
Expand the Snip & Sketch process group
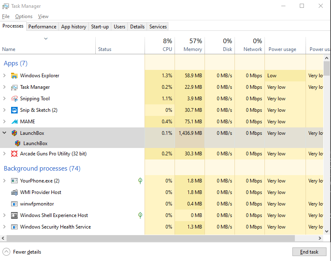pyautogui.click(x=4, y=110)
